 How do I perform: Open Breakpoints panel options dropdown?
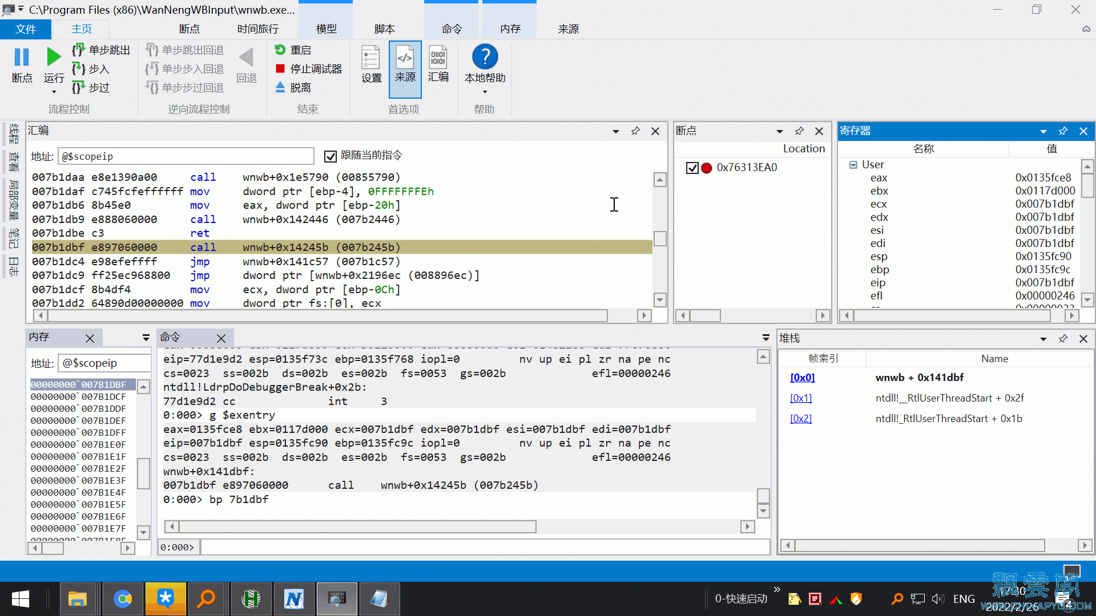779,131
